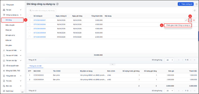
Task: Click the Tra cứu document icon
Action: click(x=4, y=81)
